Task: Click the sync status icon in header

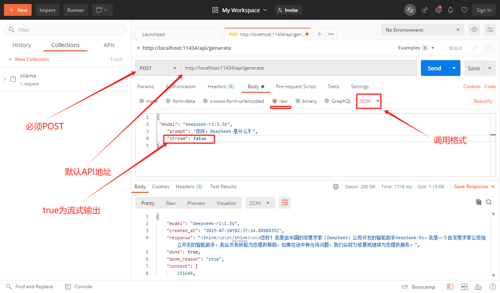Action: [410, 10]
